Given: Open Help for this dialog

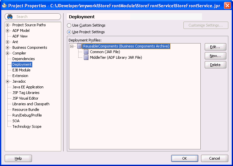Looking at the screenshot, I should [x=18, y=158].
